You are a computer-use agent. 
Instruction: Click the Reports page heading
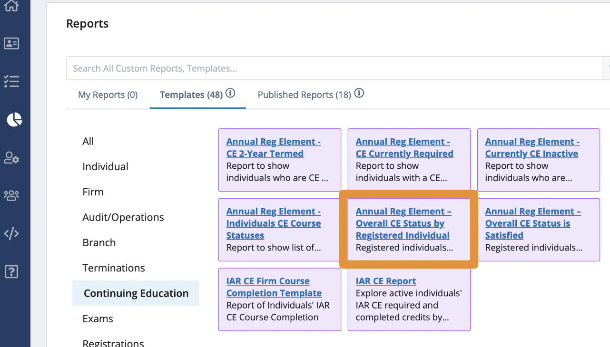(x=87, y=24)
